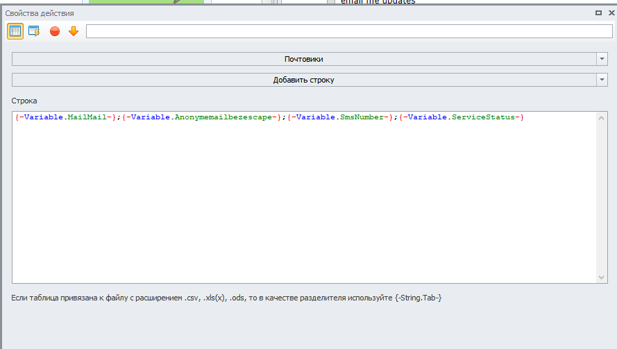Click the orange down arrow icon

[x=74, y=31]
